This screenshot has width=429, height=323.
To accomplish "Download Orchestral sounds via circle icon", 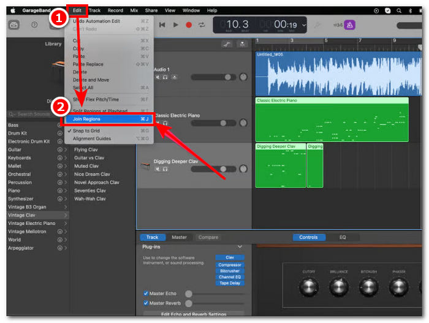I will (x=59, y=174).
